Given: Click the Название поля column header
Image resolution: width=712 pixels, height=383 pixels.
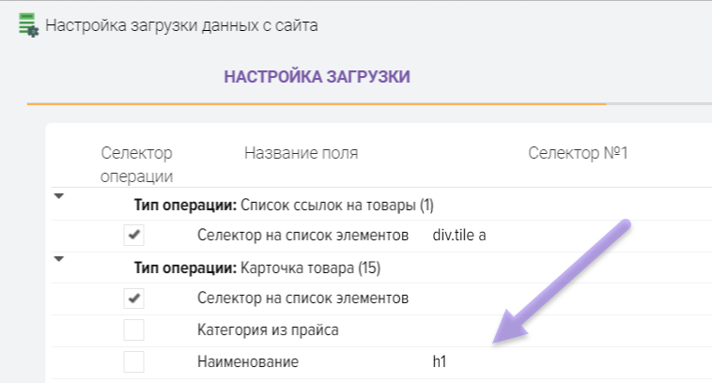Looking at the screenshot, I should pos(301,153).
